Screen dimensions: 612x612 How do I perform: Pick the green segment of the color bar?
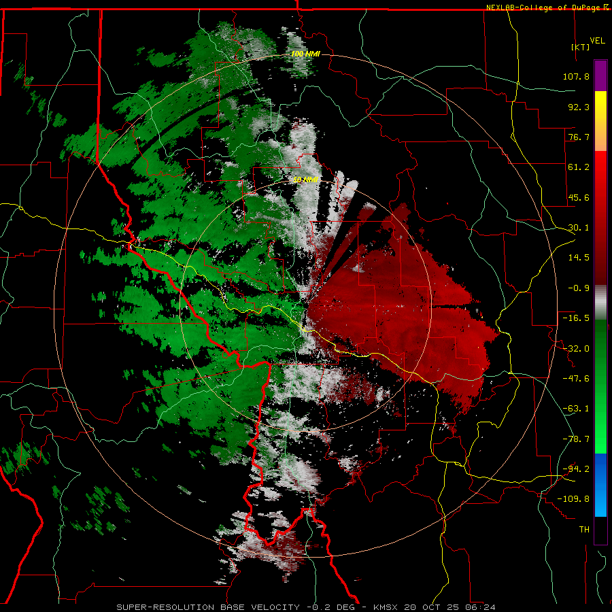coord(600,386)
